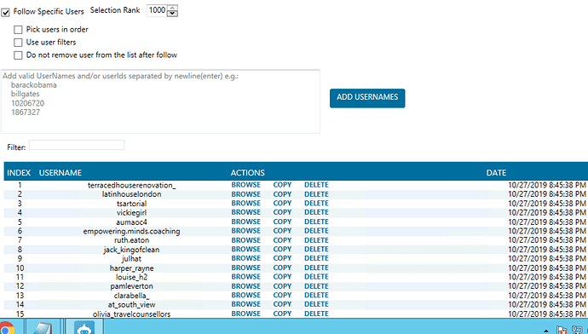
Task: Click the ACTIONS column header
Action: [x=247, y=173]
